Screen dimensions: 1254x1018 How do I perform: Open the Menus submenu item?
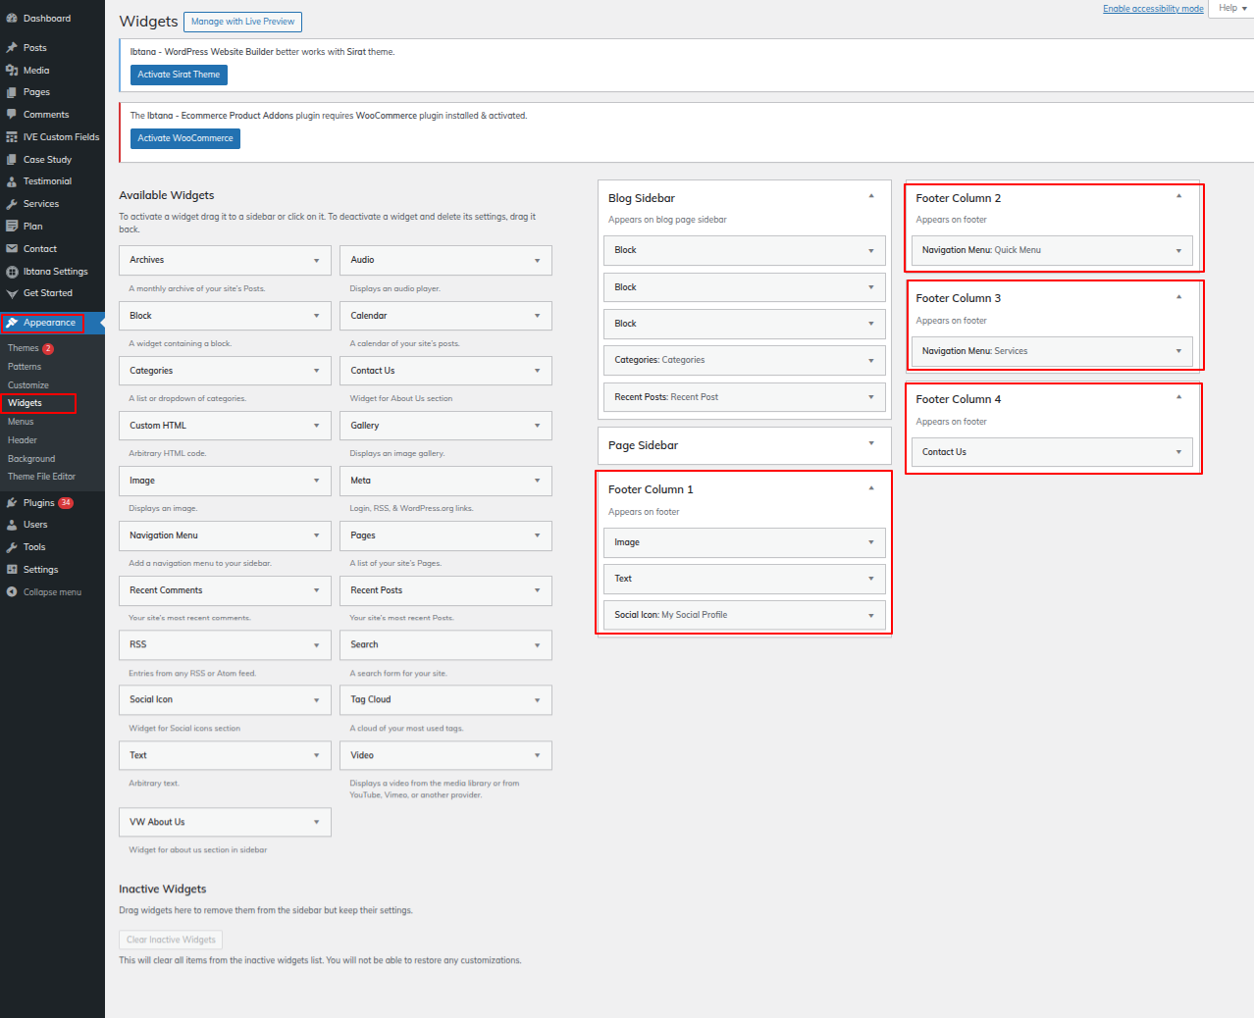21,422
